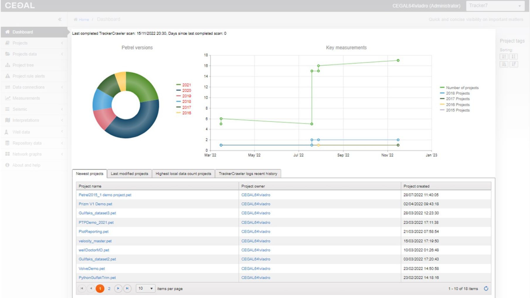Screen dimensions: 530x298
Task: Click the bottom-right Project tags sorting icon
Action: pos(514,64)
